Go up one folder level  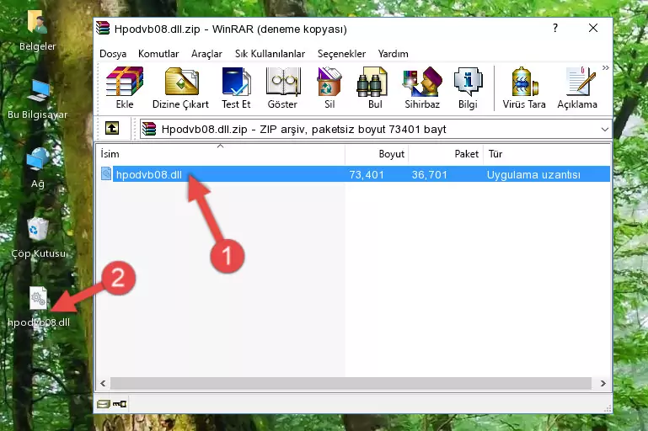(x=112, y=129)
